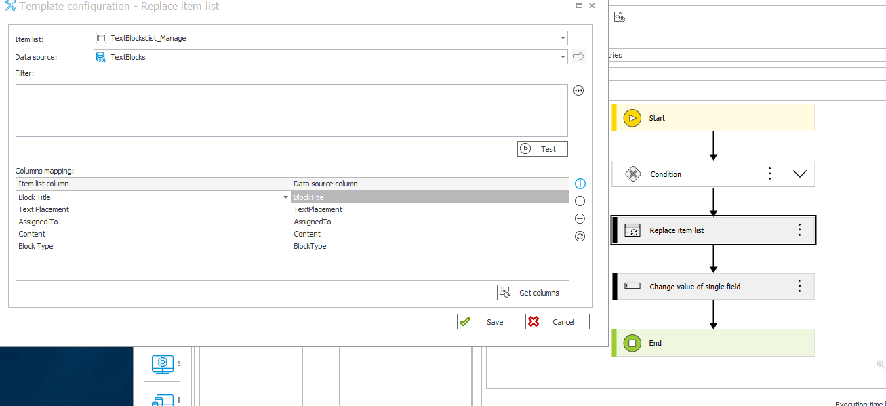The width and height of the screenshot is (886, 406).
Task: Open the Condition step options menu
Action: pos(769,174)
